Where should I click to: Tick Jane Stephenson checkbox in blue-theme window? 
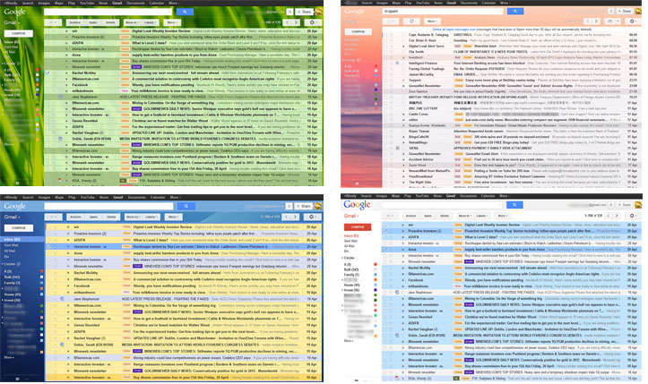(49, 299)
